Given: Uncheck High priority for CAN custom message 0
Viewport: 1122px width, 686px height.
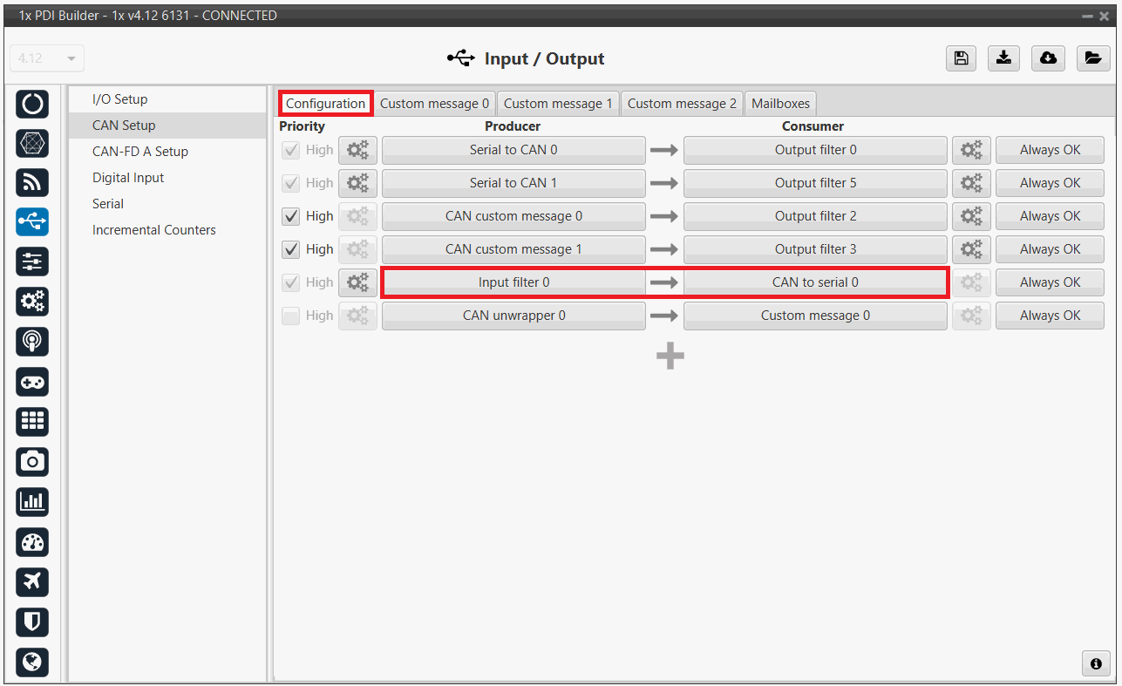Looking at the screenshot, I should click(x=291, y=216).
